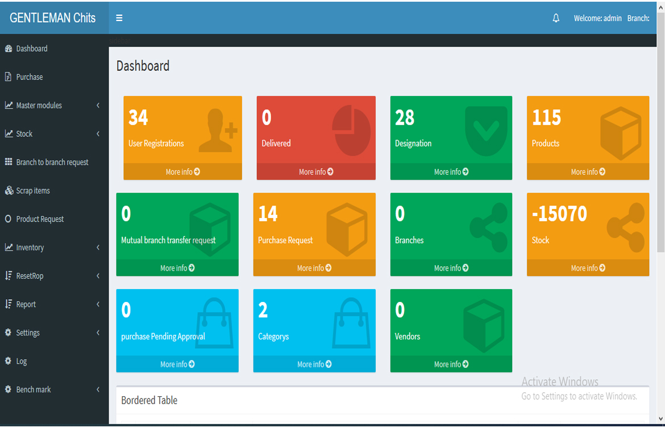Open the Purchase menu item
The height and width of the screenshot is (436, 665).
30,77
